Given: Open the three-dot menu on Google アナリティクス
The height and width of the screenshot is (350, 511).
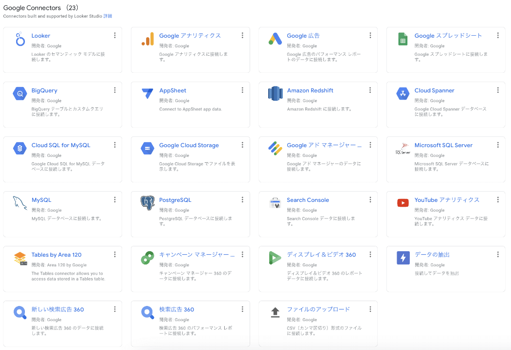Looking at the screenshot, I should 242,35.
